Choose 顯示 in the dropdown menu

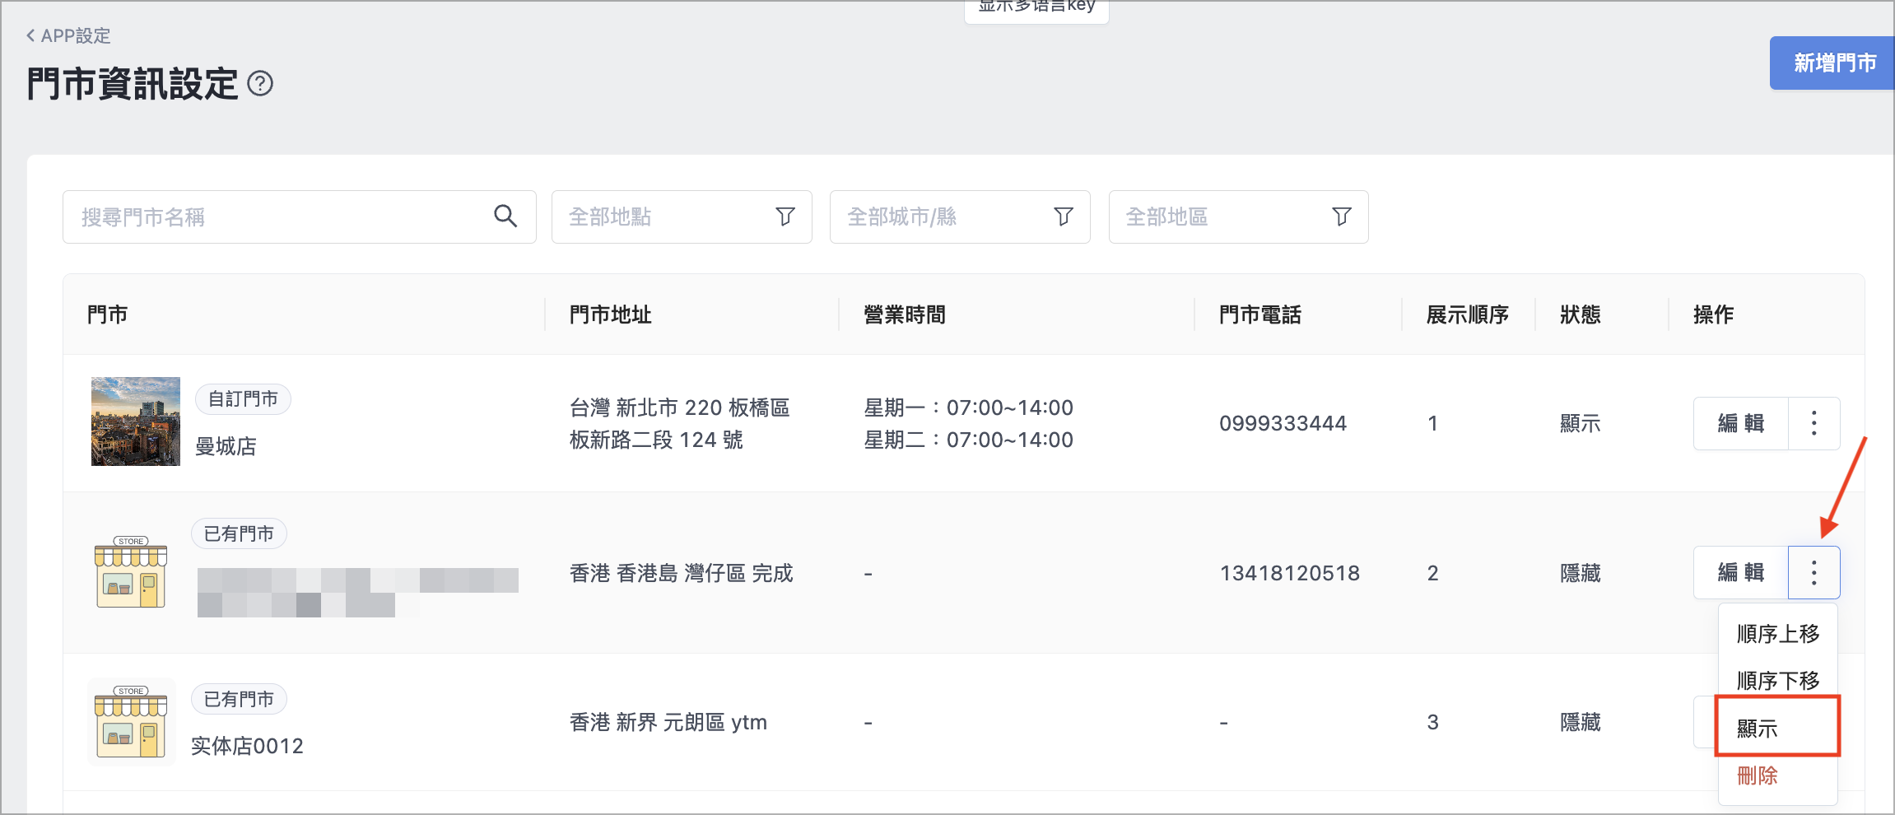[1777, 728]
